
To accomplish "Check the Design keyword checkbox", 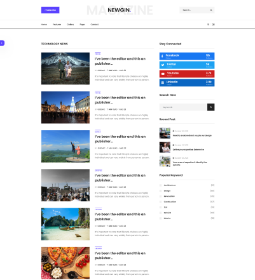I will (x=160, y=190).
